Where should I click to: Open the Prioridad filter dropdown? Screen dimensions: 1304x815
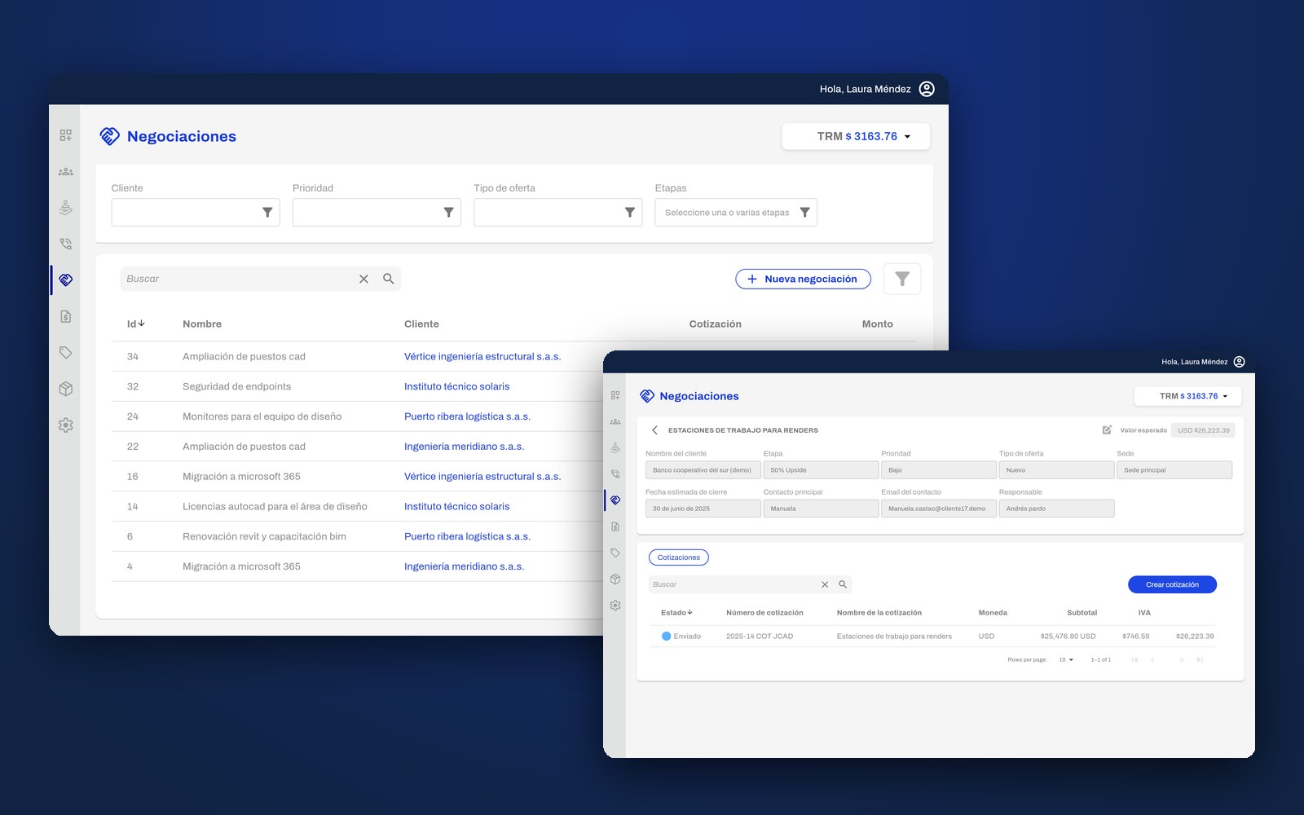[377, 212]
